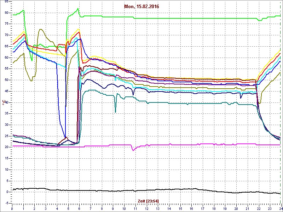Screen dimensions: 283x212
Task: Click the °C y-axis unit label
Action: pos(4,102)
